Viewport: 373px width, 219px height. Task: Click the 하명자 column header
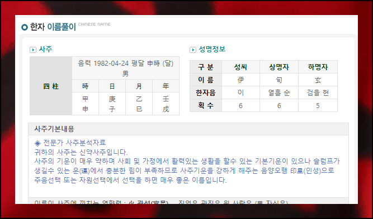[318, 67]
